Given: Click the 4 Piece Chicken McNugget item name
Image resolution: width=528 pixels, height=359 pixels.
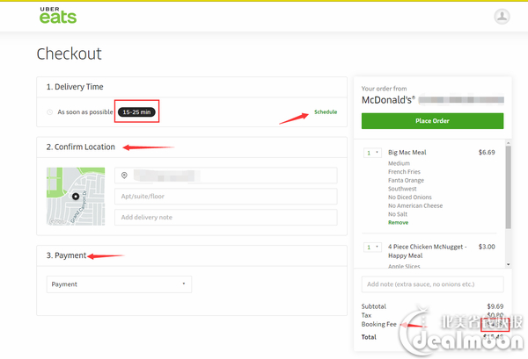Looking at the screenshot, I should click(x=429, y=247).
